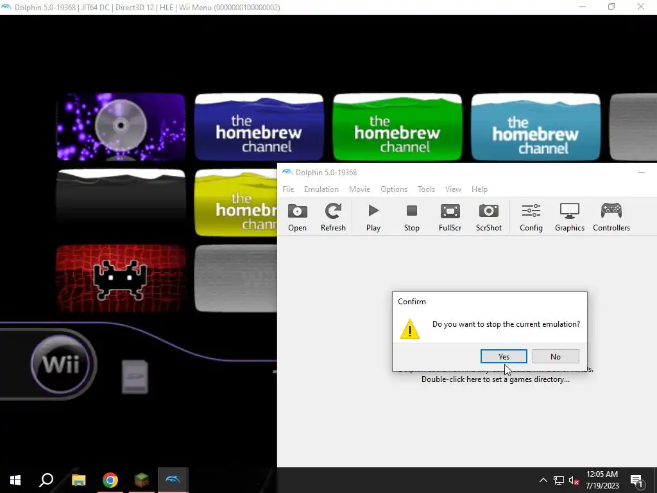The image size is (657, 493).
Task: Click the taskbar clock showing 12:05 AM
Action: tap(602, 480)
